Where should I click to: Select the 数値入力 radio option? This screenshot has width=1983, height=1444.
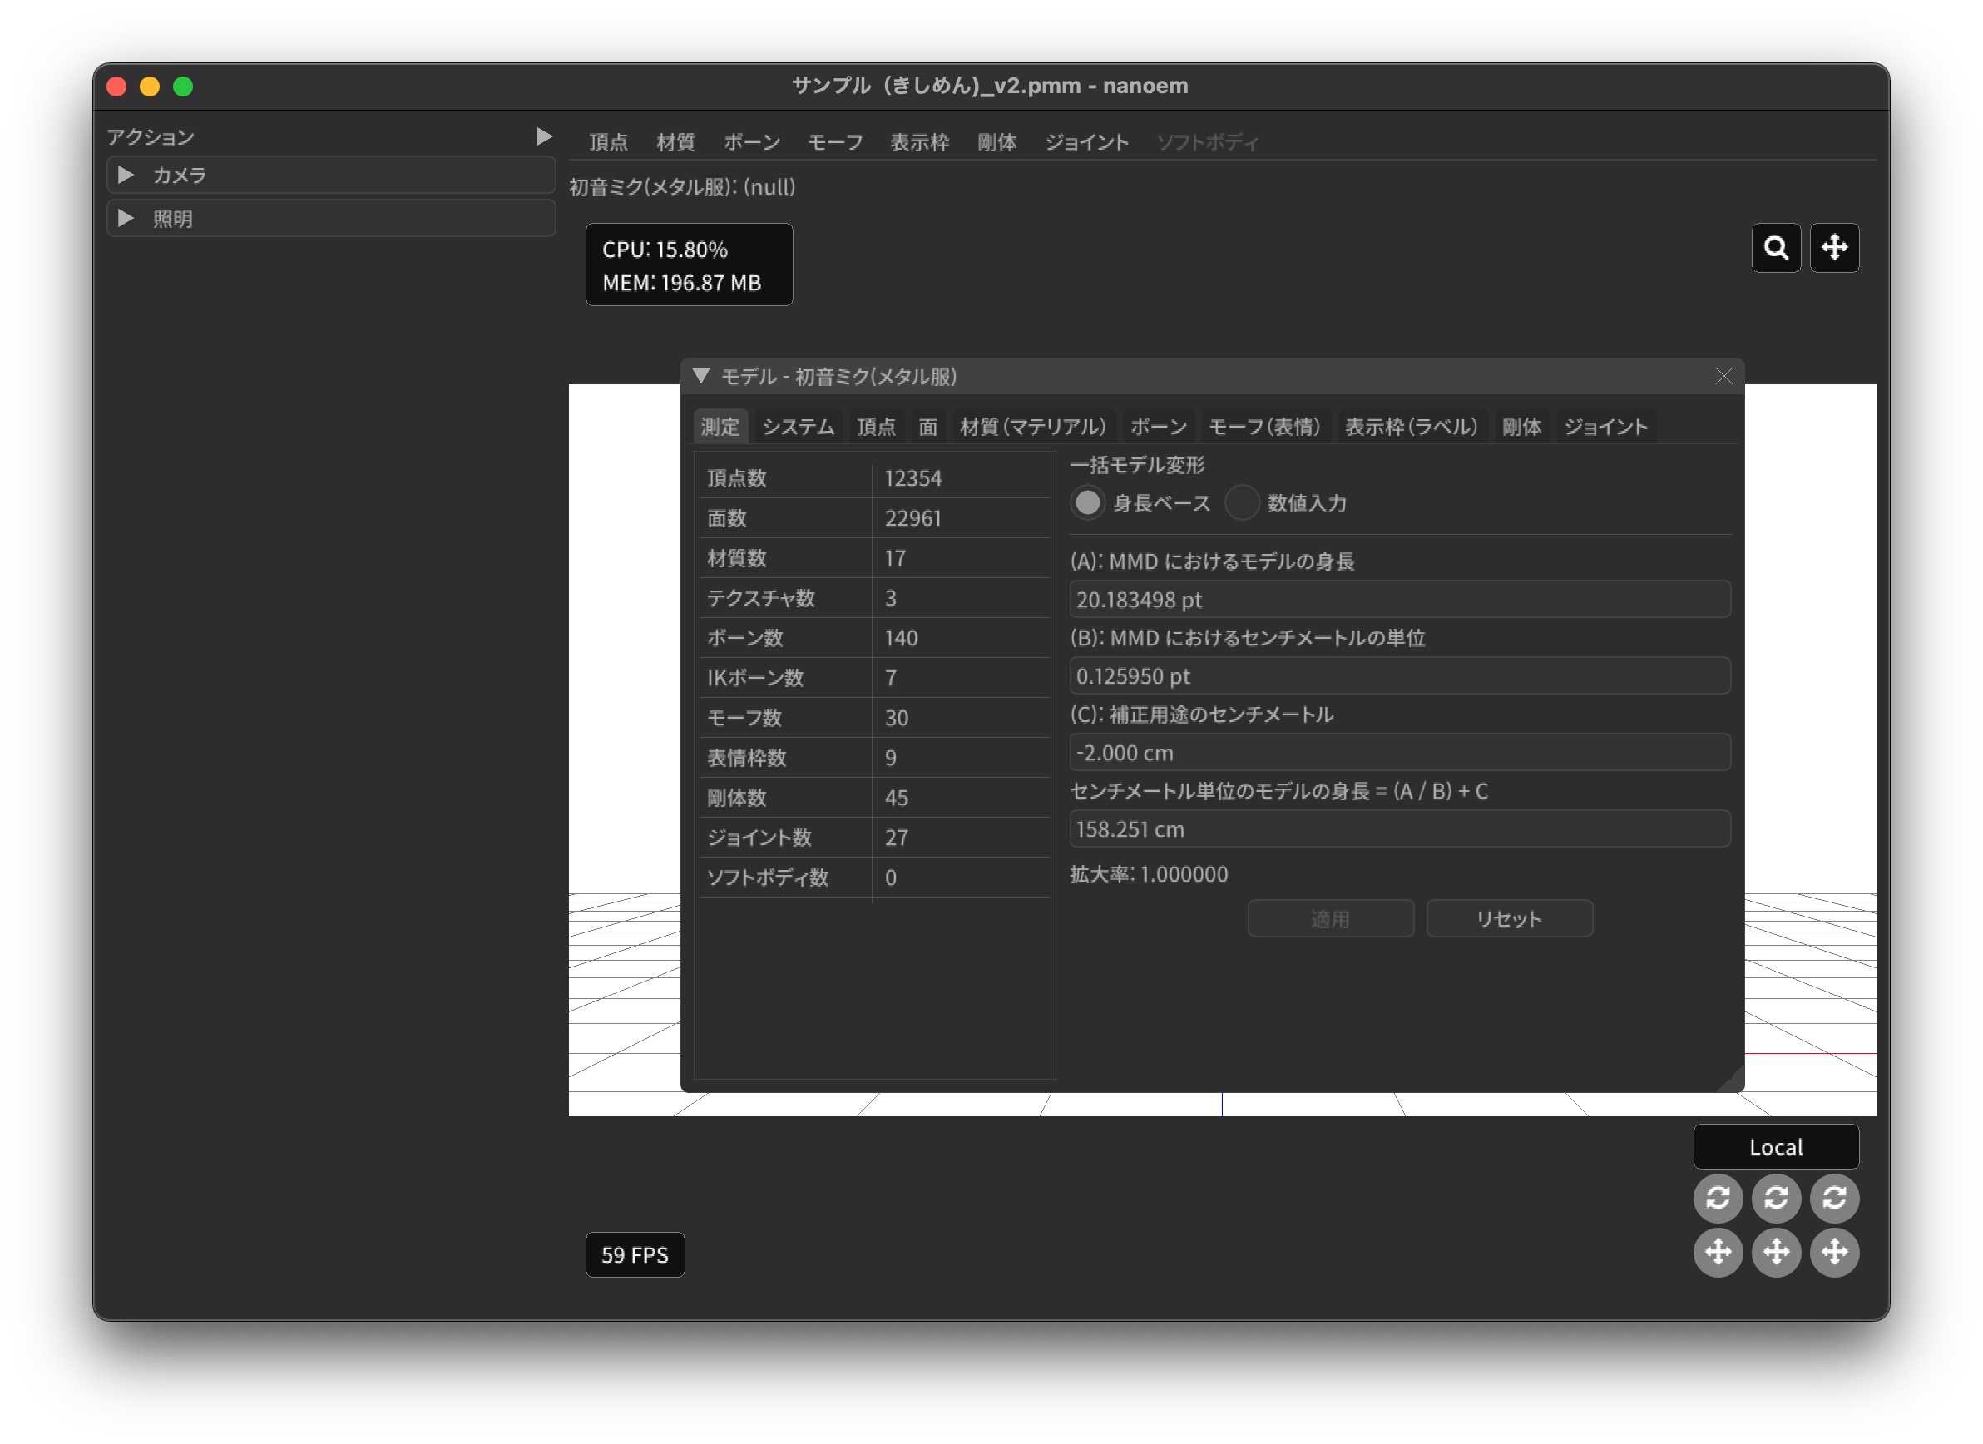point(1242,503)
